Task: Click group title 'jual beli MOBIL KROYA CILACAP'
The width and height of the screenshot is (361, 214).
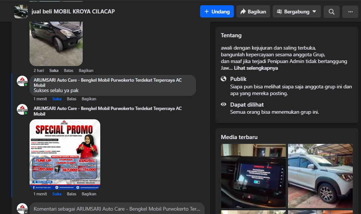Action: 73,12
